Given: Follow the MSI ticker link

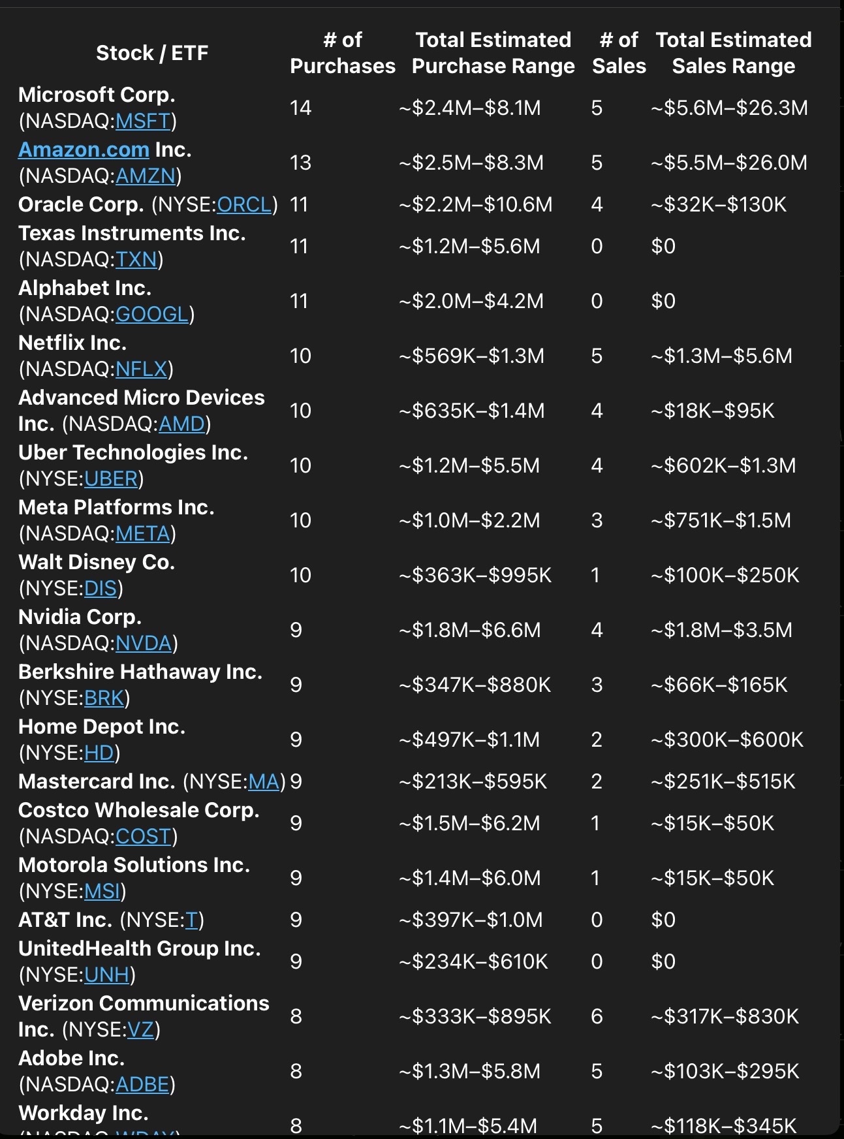Looking at the screenshot, I should point(102,892).
